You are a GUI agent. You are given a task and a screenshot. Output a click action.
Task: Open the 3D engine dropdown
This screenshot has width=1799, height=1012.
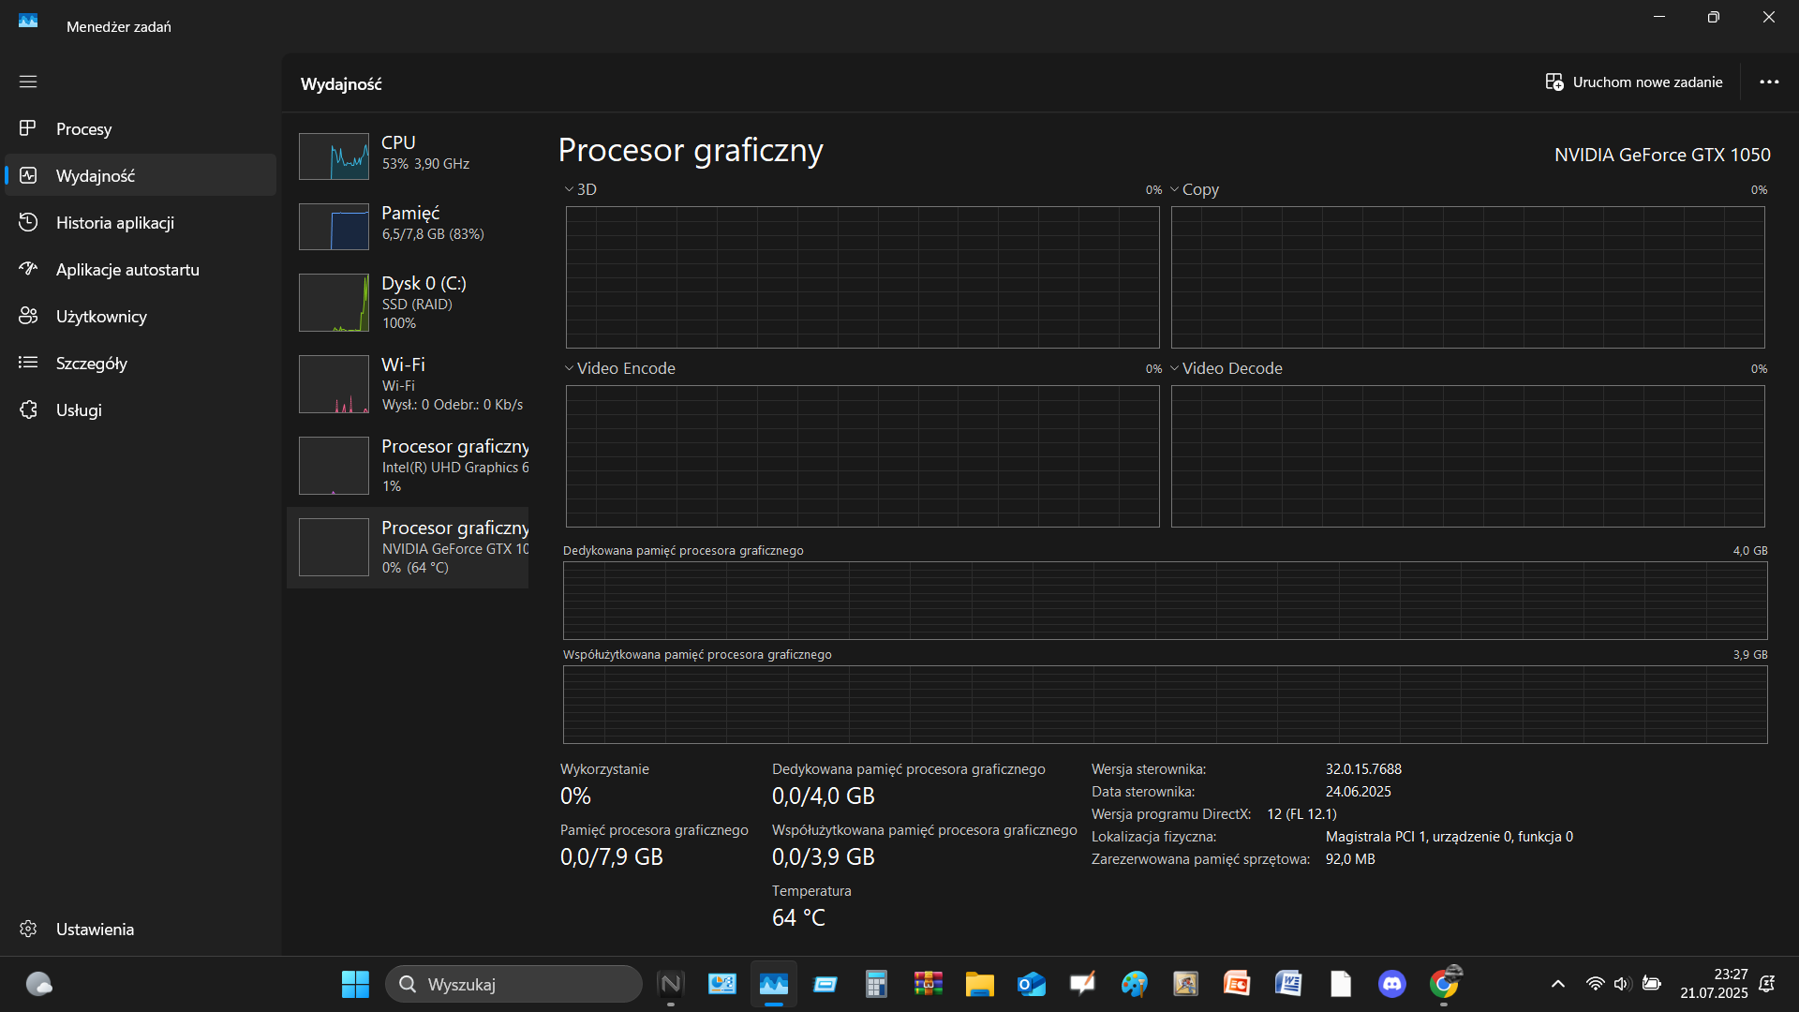pos(581,189)
